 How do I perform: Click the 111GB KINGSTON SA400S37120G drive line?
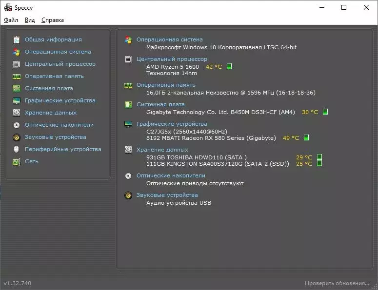(x=218, y=164)
